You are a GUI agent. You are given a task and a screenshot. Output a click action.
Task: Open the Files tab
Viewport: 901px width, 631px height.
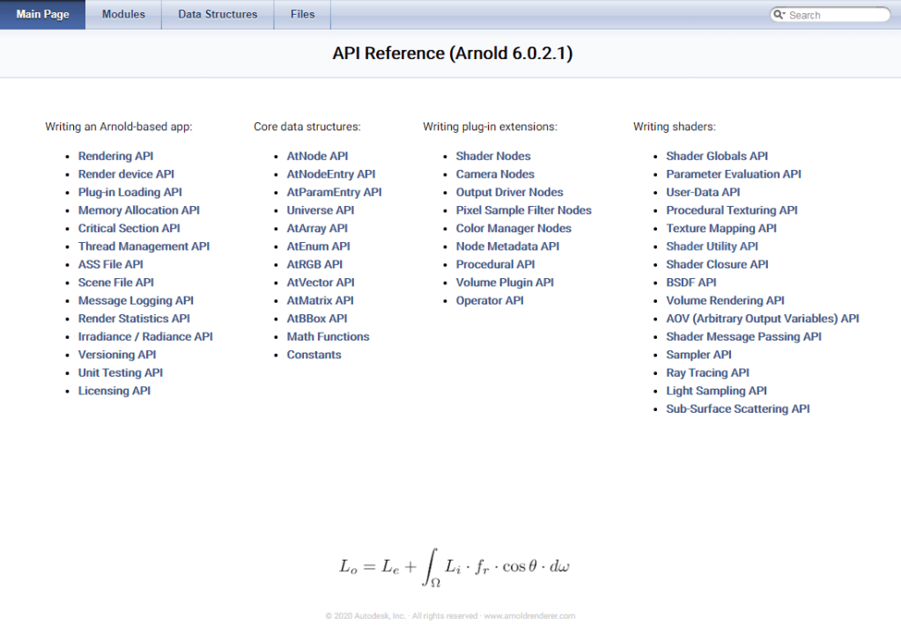tap(302, 14)
